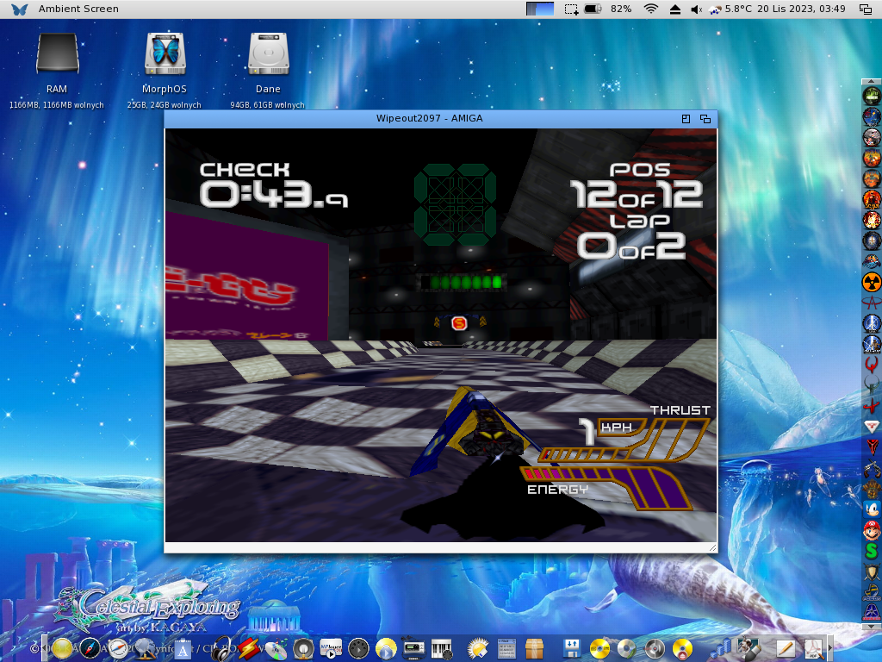882x662 pixels.
Task: Open the loudspeaker dock icon
Action: pyautogui.click(x=303, y=649)
